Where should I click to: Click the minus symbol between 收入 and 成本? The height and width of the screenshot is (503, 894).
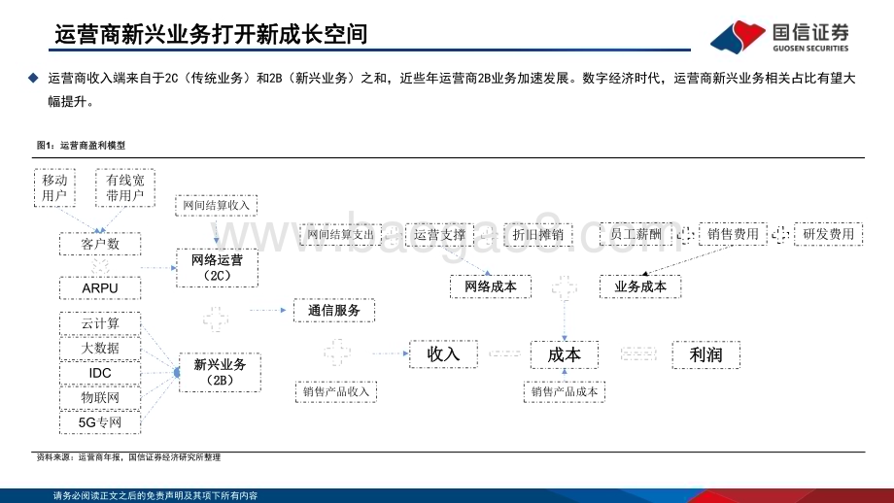tap(504, 353)
